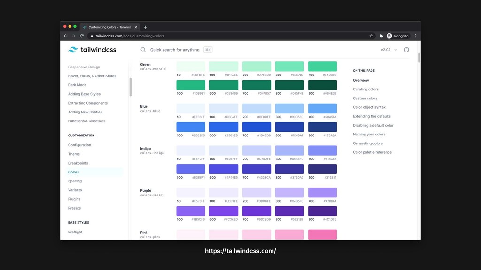Open Breakpoints sidebar item
The height and width of the screenshot is (270, 481).
click(x=78, y=163)
